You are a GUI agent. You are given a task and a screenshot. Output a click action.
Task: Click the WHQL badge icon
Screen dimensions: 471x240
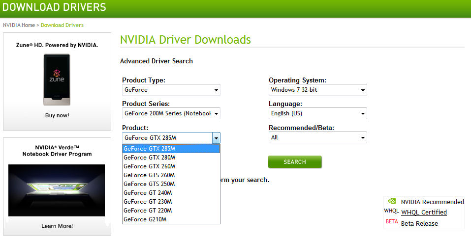tap(391, 211)
